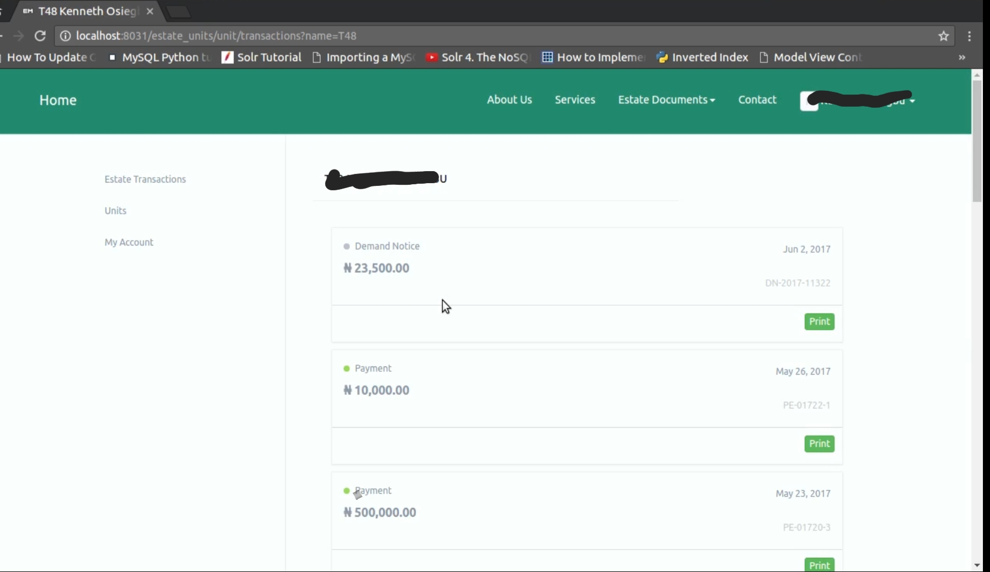Click the green status dot of May 23 payment

tap(347, 491)
